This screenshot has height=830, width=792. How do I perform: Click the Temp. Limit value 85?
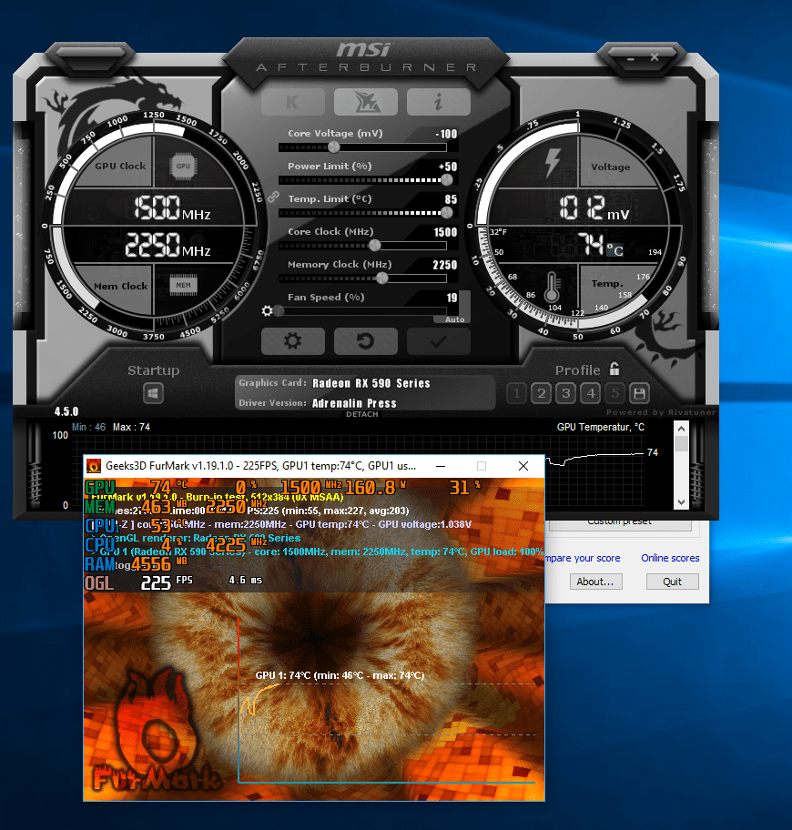(x=451, y=199)
